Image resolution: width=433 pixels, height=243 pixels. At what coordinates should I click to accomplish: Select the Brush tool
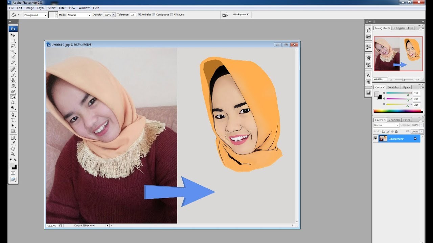13,75
